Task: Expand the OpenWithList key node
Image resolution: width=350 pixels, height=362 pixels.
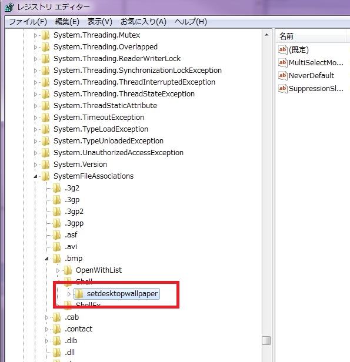Action: [x=58, y=270]
